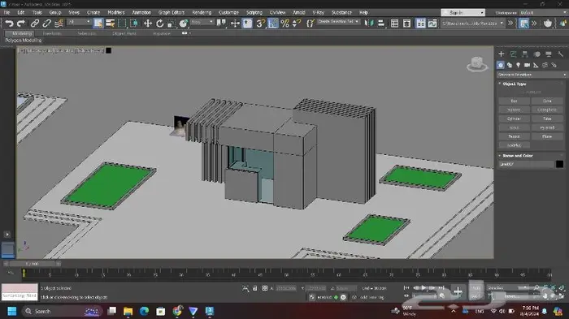Viewport: 569px width, 319px height.
Task: Open the View reference coordinate dropdown
Action: tap(202, 23)
